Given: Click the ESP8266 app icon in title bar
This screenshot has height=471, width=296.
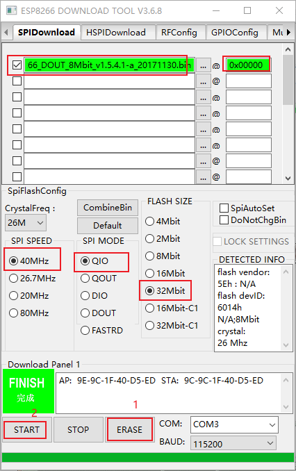Looking at the screenshot, I should 11,11.
